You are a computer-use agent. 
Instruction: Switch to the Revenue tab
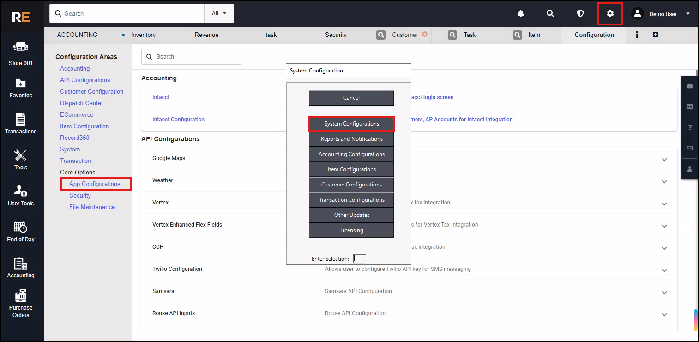tap(206, 35)
